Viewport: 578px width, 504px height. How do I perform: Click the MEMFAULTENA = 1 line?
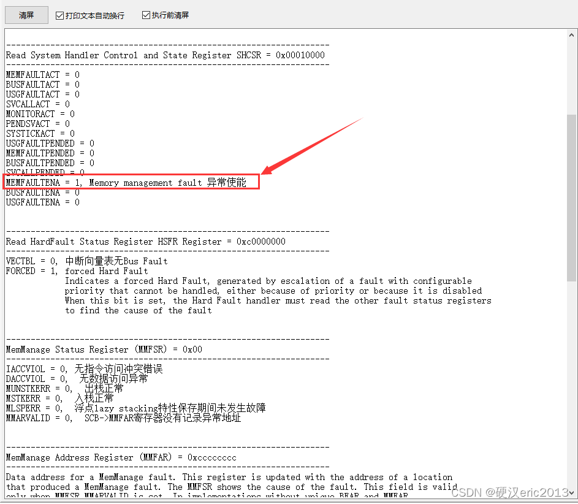coord(126,183)
